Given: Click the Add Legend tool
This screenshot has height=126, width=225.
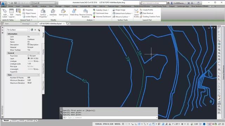Looking at the screenshot, I should (x=11, y=13).
